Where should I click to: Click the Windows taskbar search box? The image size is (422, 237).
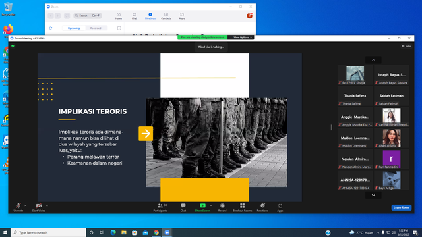(48, 232)
